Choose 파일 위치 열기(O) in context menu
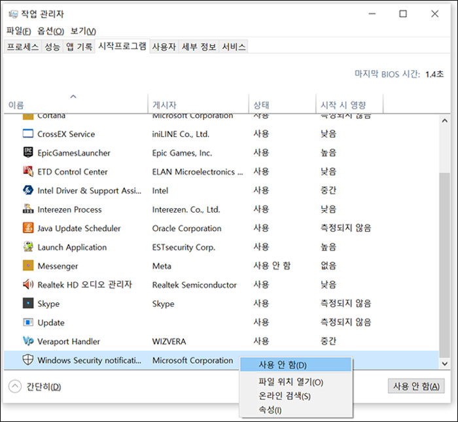This screenshot has width=458, height=422. 296,382
